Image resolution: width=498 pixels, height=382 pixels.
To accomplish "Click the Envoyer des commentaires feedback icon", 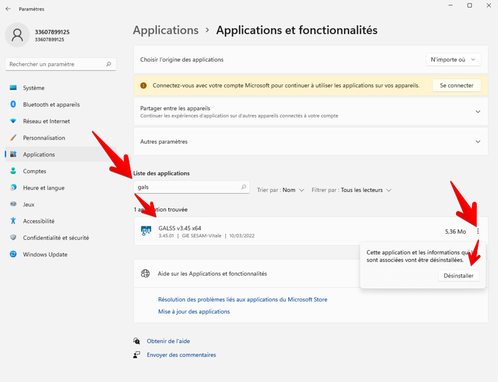I will click(136, 355).
